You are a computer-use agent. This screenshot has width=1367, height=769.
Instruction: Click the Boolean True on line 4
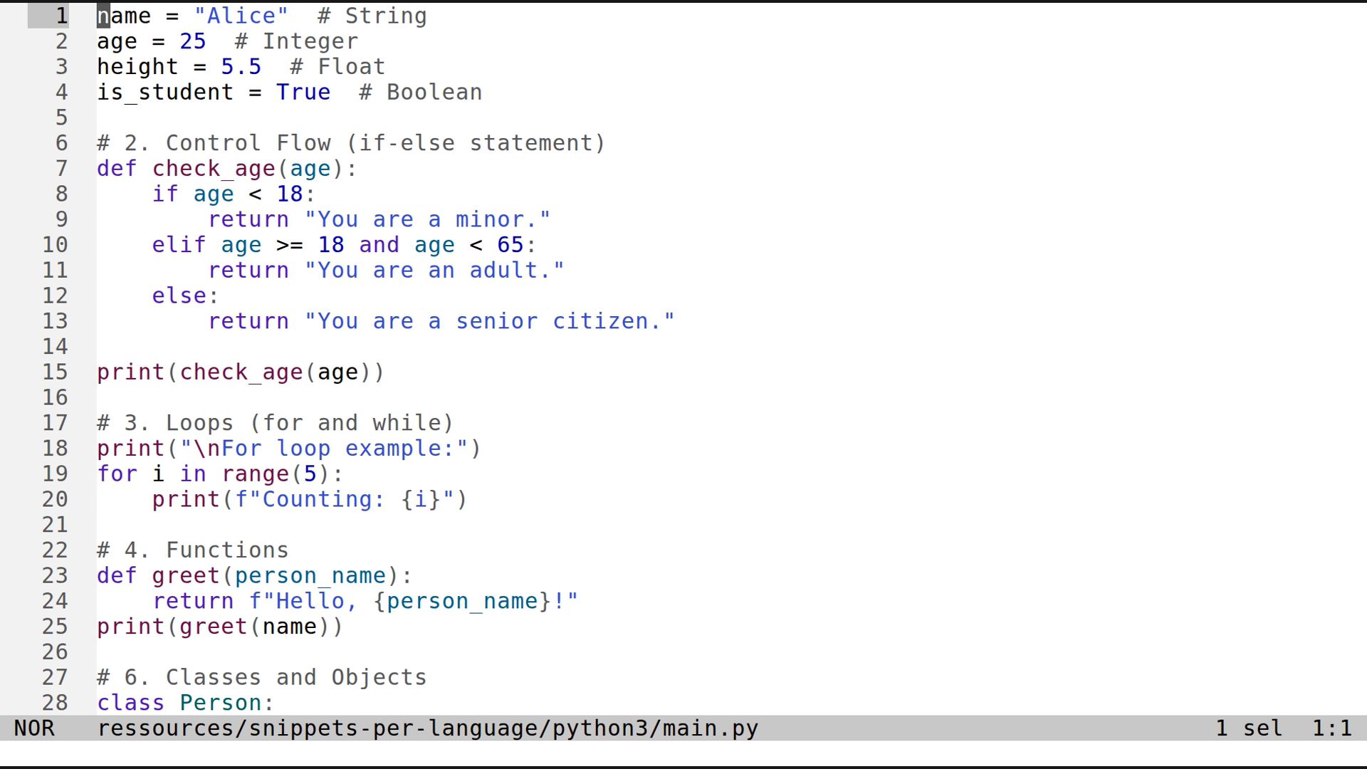303,92
